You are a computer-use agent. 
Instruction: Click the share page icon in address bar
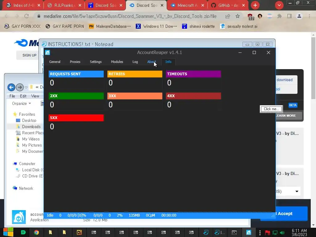pos(228,16)
